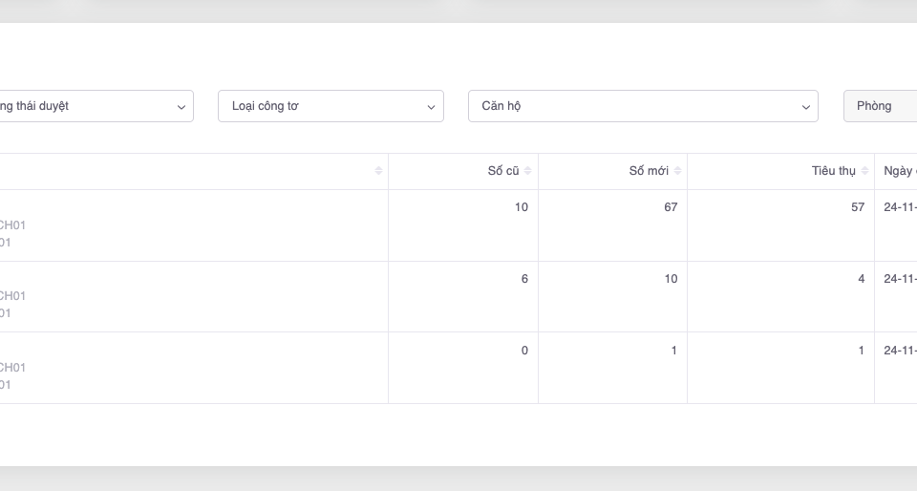Screen dimensions: 917x491
Task: Click the date cell in the second row
Action: pos(899,279)
